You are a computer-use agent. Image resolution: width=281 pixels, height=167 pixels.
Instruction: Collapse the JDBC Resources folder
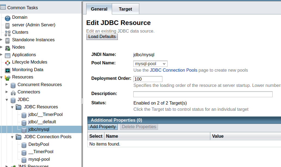pyautogui.click(x=12, y=107)
